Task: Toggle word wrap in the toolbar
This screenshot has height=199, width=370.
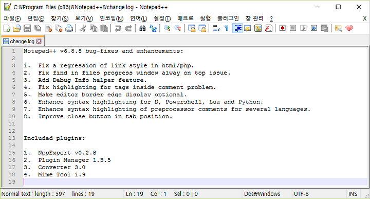Action: pyautogui.click(x=216, y=28)
